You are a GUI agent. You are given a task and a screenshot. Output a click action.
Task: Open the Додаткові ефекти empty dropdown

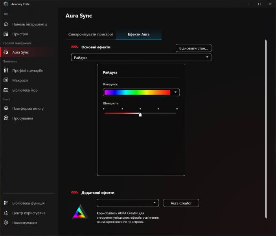point(128,203)
